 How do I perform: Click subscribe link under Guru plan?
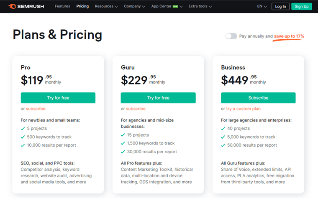tap(136, 109)
